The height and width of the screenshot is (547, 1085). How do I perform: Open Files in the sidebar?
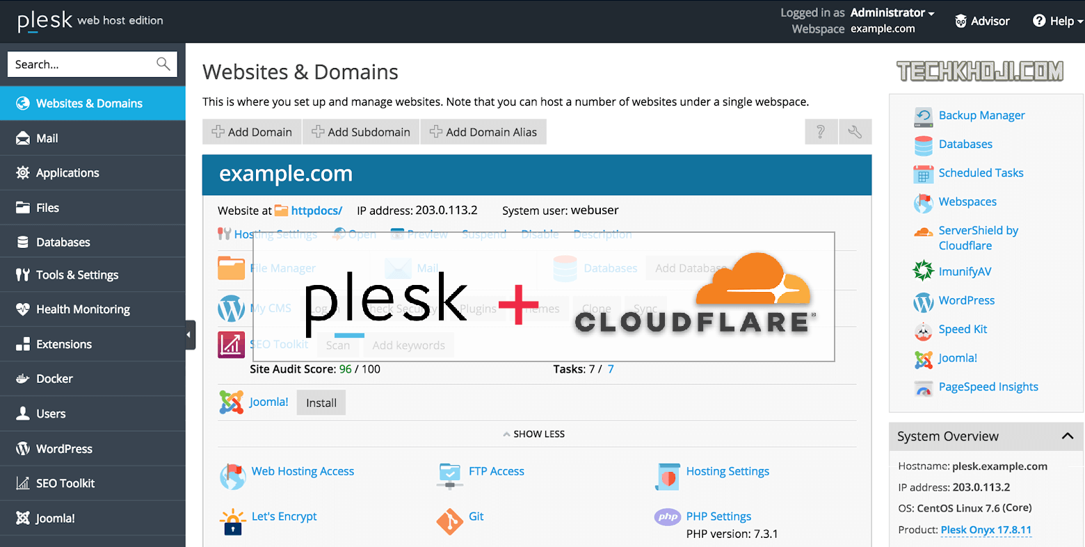tap(93, 207)
